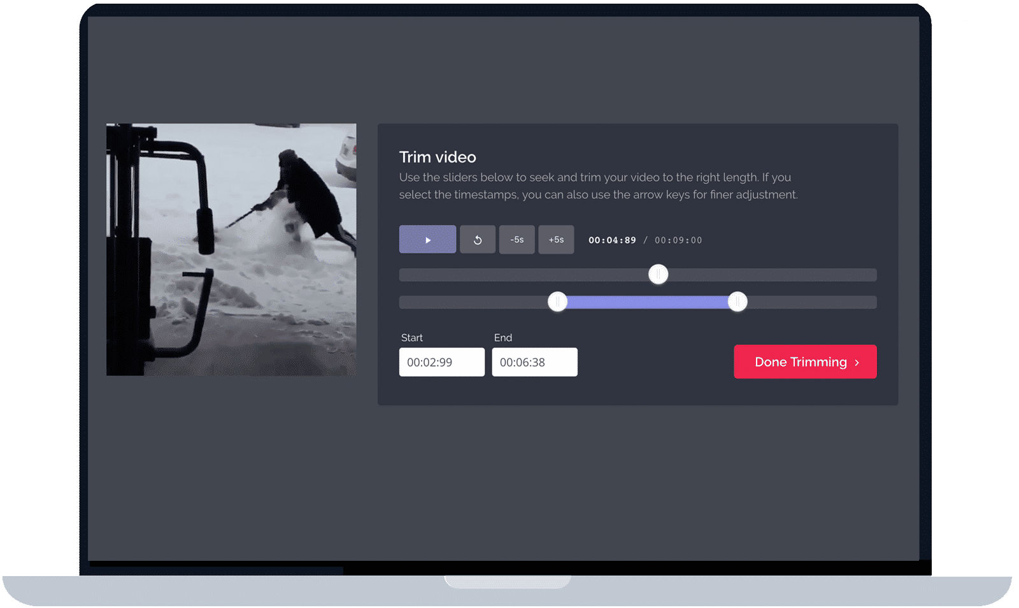Skip ahead five seconds in the video
The height and width of the screenshot is (608, 1019).
[x=555, y=239]
